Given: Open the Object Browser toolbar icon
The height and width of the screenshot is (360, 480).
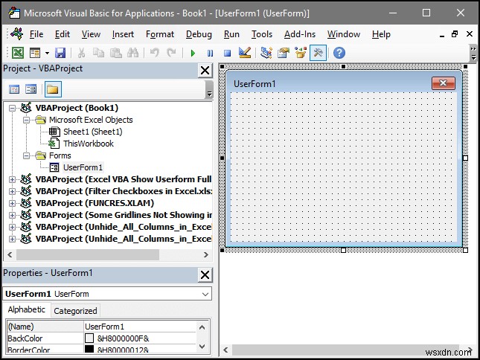Looking at the screenshot, I should (x=301, y=53).
